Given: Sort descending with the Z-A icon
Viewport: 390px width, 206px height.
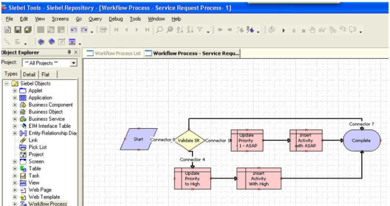Looking at the screenshot, I should pos(190,30).
